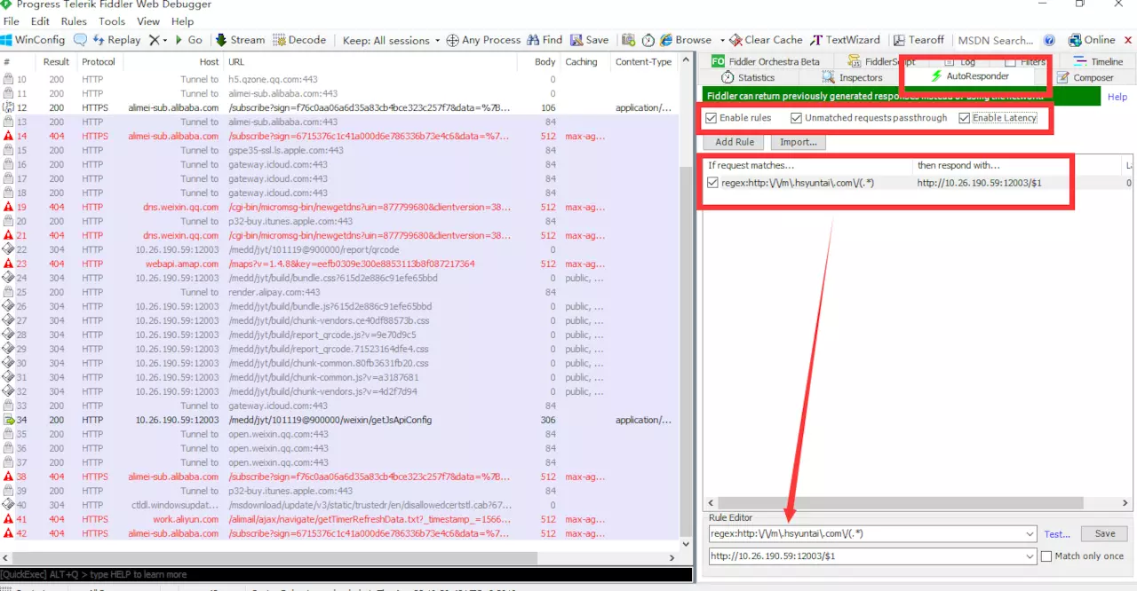This screenshot has width=1137, height=591.
Task: Expand the Browse dropdown arrow
Action: click(x=721, y=40)
